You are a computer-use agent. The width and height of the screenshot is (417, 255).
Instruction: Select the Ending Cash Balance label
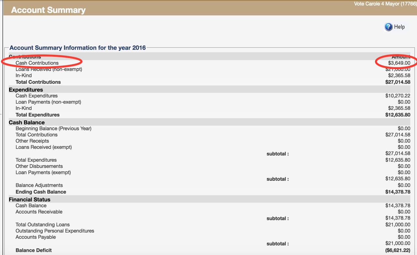click(41, 192)
